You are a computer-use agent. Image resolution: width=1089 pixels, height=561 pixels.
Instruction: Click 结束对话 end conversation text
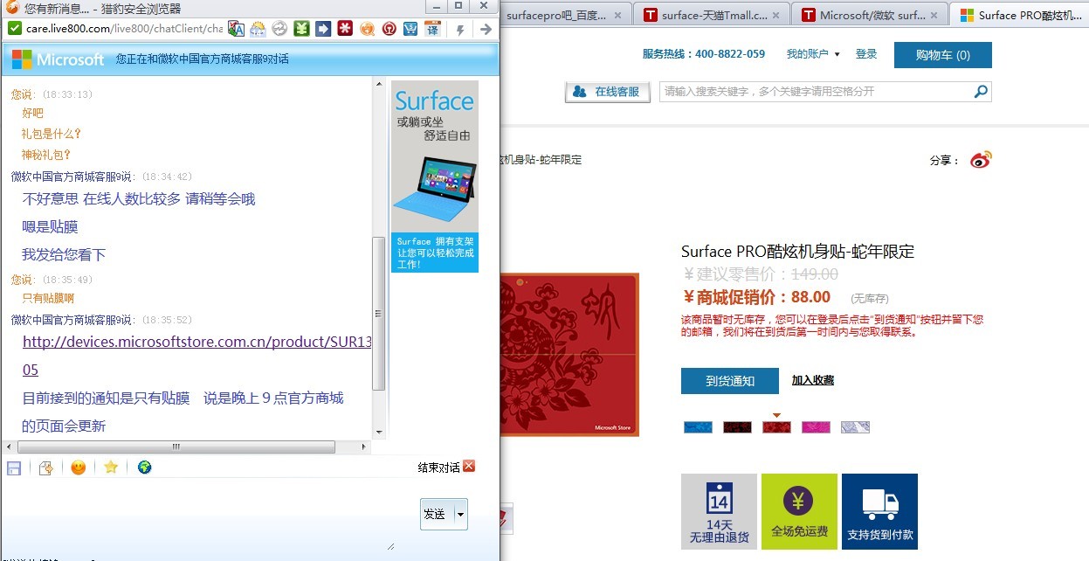pyautogui.click(x=438, y=467)
